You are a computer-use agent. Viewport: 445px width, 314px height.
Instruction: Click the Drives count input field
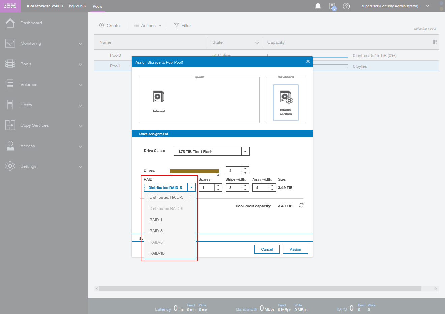tap(234, 170)
